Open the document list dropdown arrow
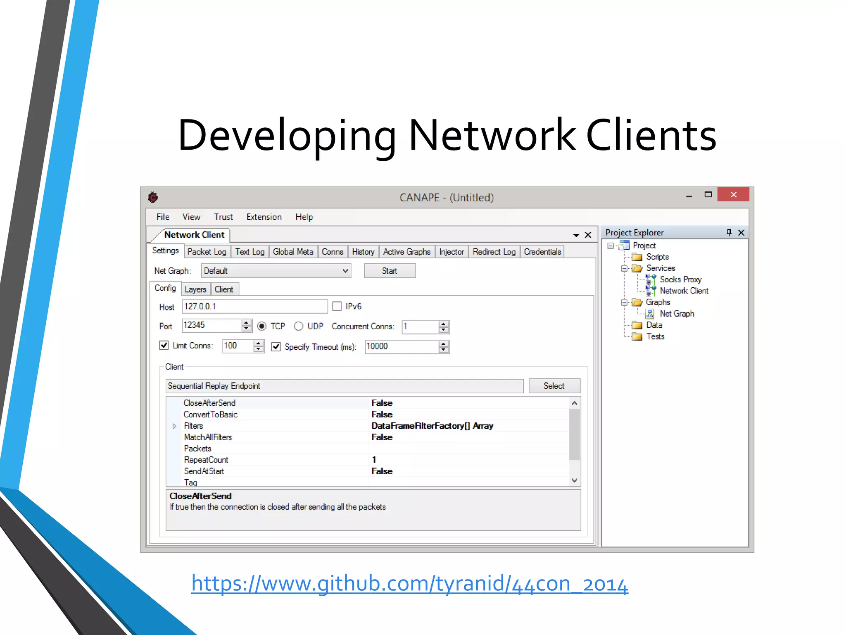 576,235
